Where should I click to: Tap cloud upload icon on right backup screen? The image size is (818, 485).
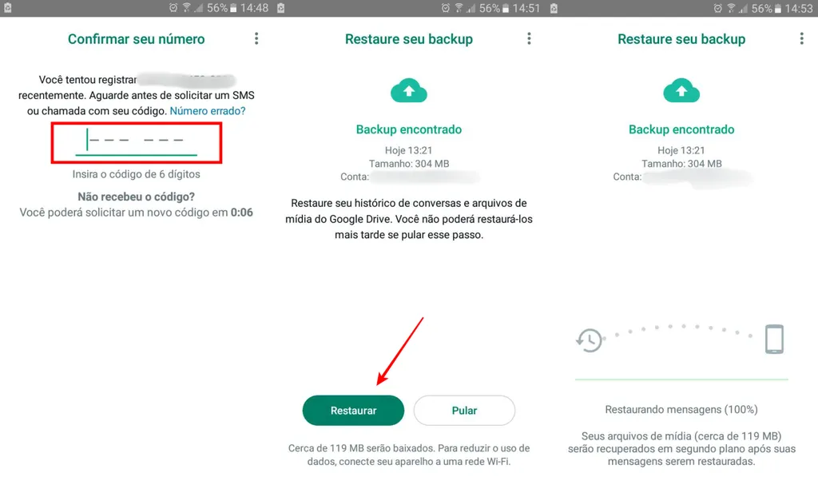pos(681,90)
